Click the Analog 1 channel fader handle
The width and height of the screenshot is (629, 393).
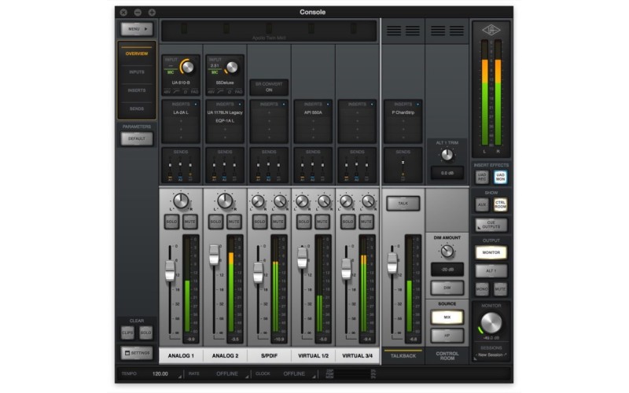pyautogui.click(x=170, y=270)
